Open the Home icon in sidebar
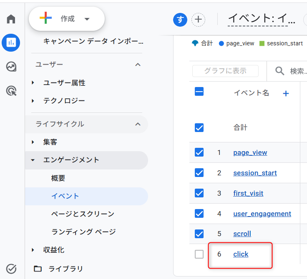 click(11, 19)
